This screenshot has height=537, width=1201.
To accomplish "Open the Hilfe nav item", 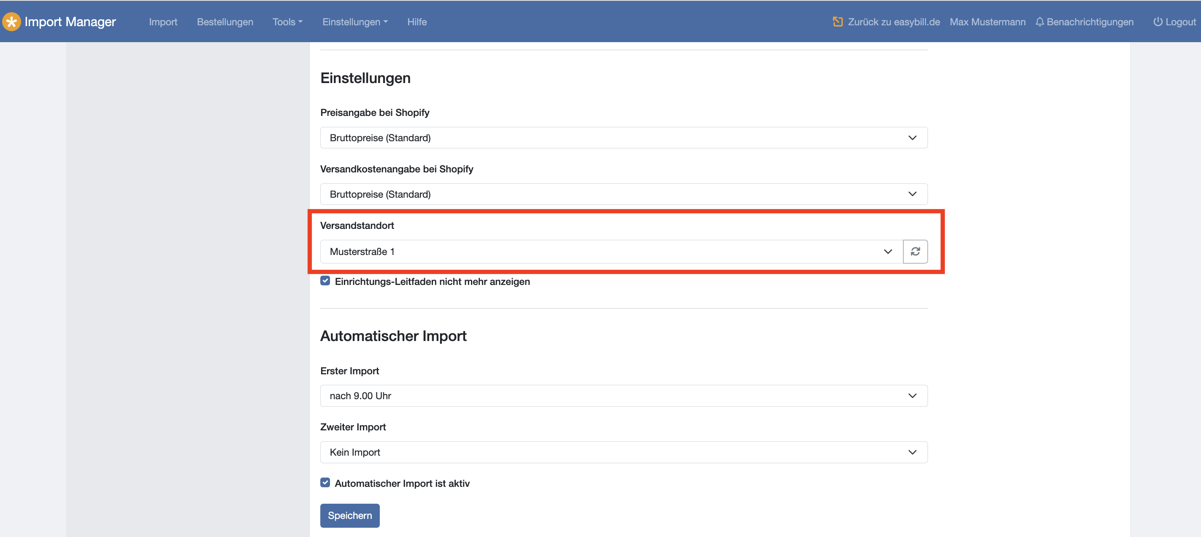I will (x=417, y=22).
